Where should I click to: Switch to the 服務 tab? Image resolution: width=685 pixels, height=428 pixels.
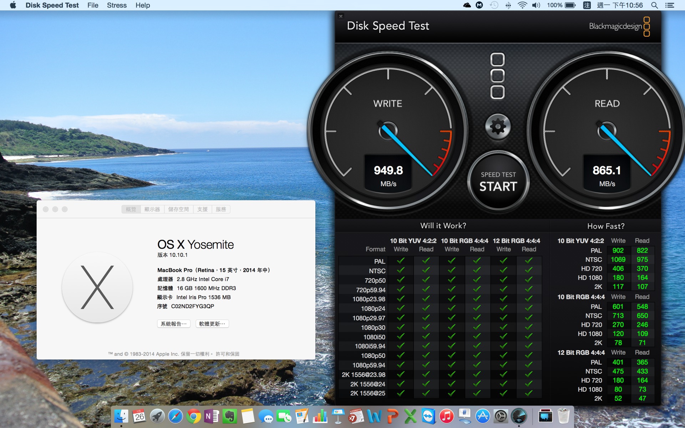coord(221,209)
